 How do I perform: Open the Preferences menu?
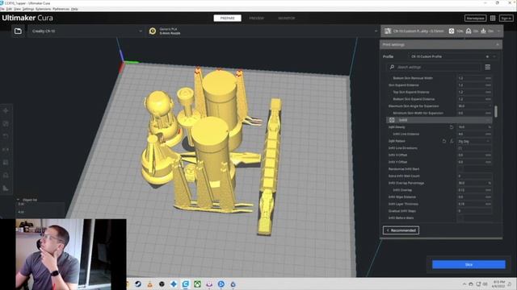point(61,9)
